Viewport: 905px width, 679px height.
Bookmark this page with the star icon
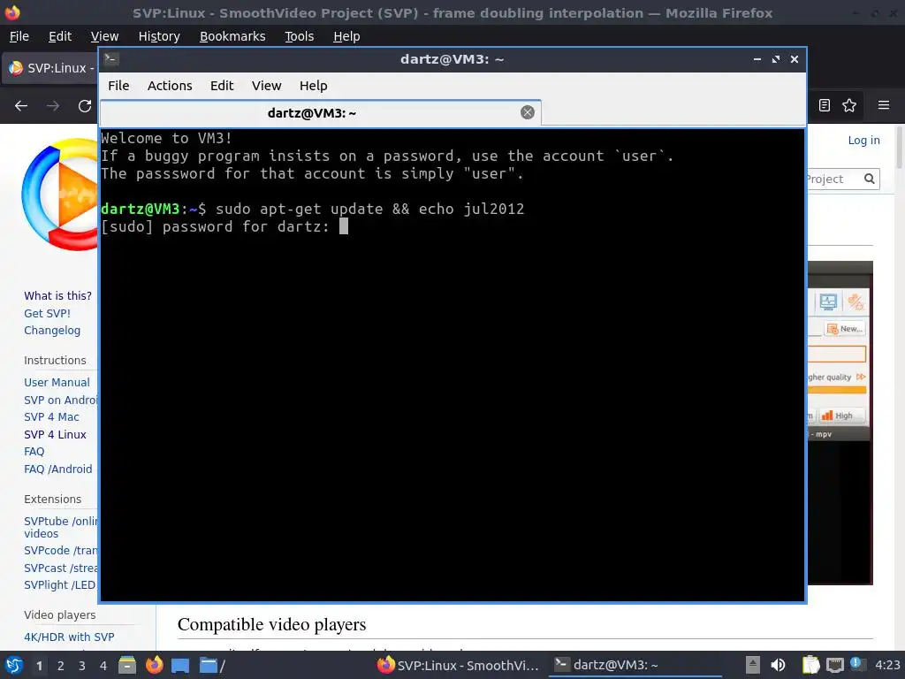[849, 105]
